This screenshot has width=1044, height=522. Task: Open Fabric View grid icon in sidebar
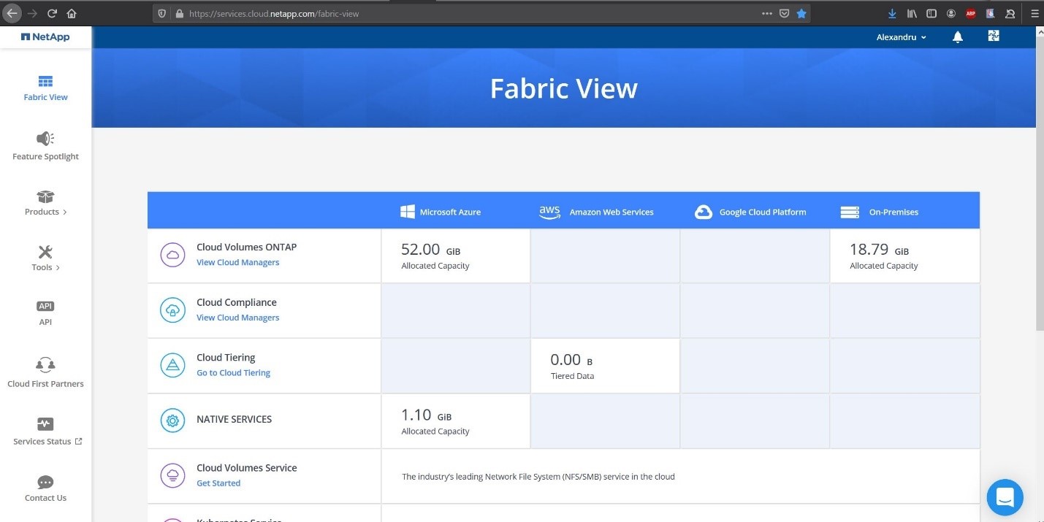[x=45, y=81]
